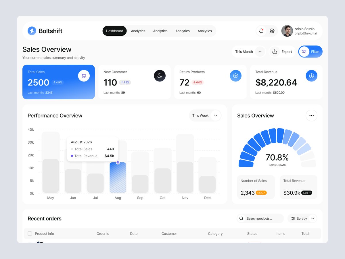Click the Search products input field
The height and width of the screenshot is (259, 345).
pyautogui.click(x=260, y=218)
